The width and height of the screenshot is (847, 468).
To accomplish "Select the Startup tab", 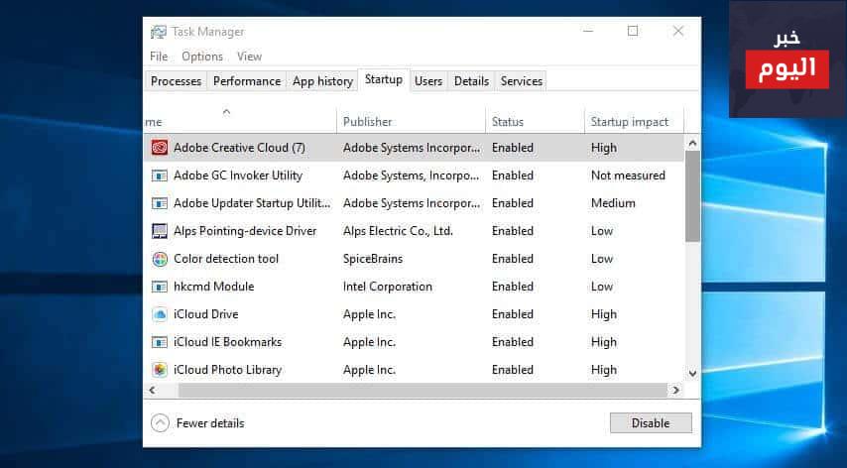I will [x=384, y=80].
